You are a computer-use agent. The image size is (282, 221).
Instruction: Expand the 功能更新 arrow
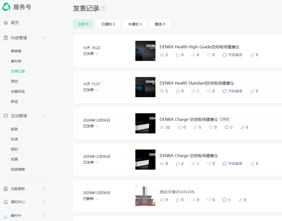[x=44, y=189]
